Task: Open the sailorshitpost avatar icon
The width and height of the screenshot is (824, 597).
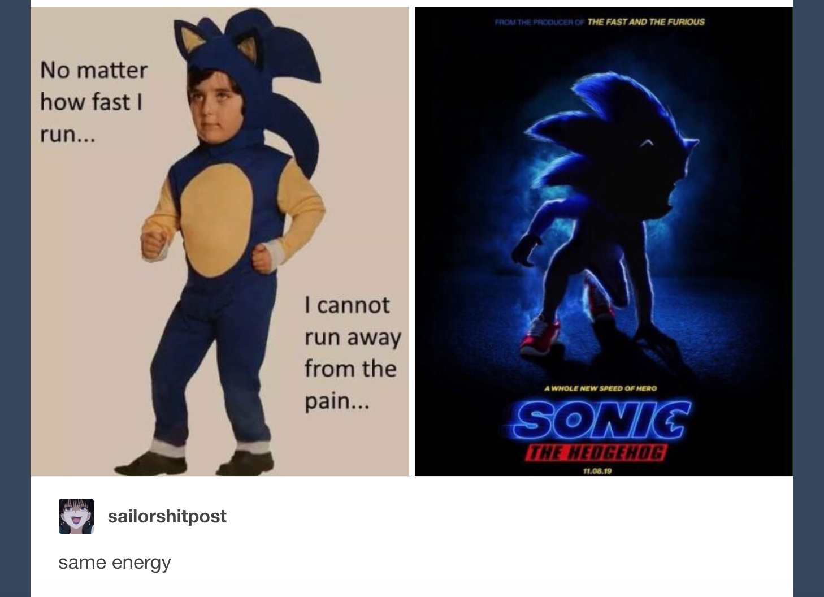Action: [76, 516]
